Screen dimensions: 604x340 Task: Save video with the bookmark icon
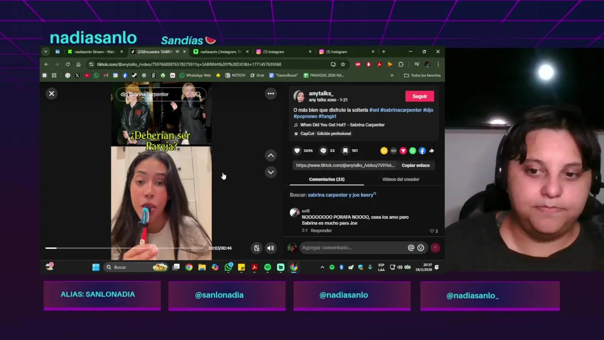point(345,151)
